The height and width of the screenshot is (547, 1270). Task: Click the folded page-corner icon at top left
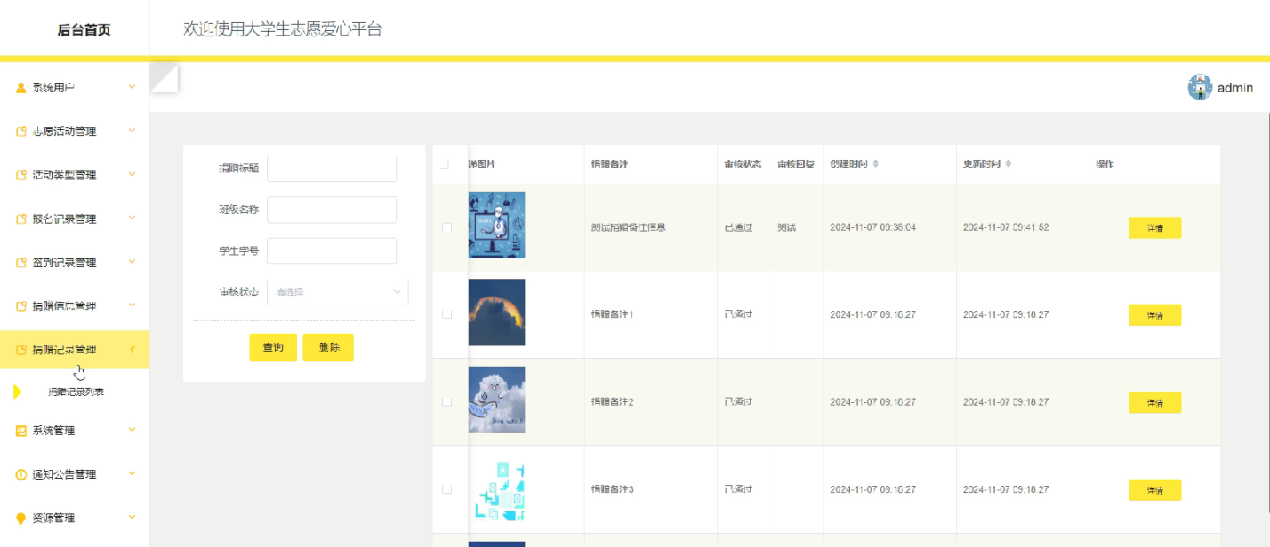tap(164, 77)
